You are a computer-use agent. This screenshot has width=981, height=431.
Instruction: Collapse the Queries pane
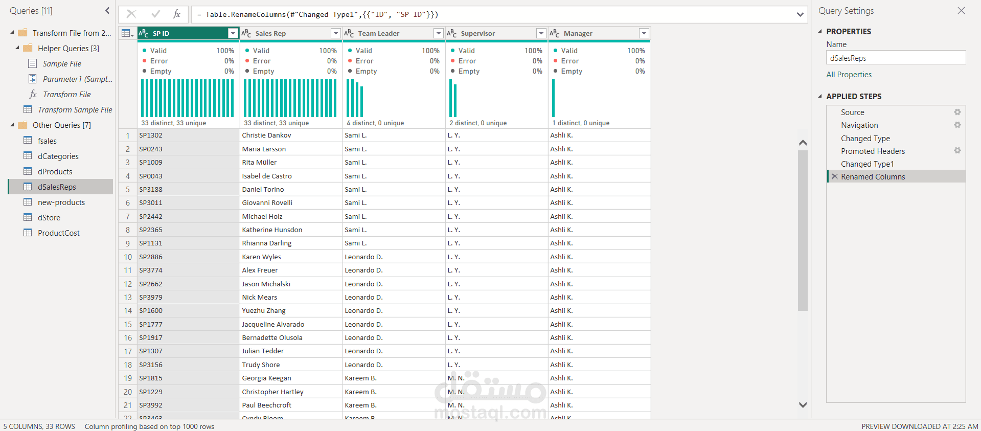coord(107,11)
